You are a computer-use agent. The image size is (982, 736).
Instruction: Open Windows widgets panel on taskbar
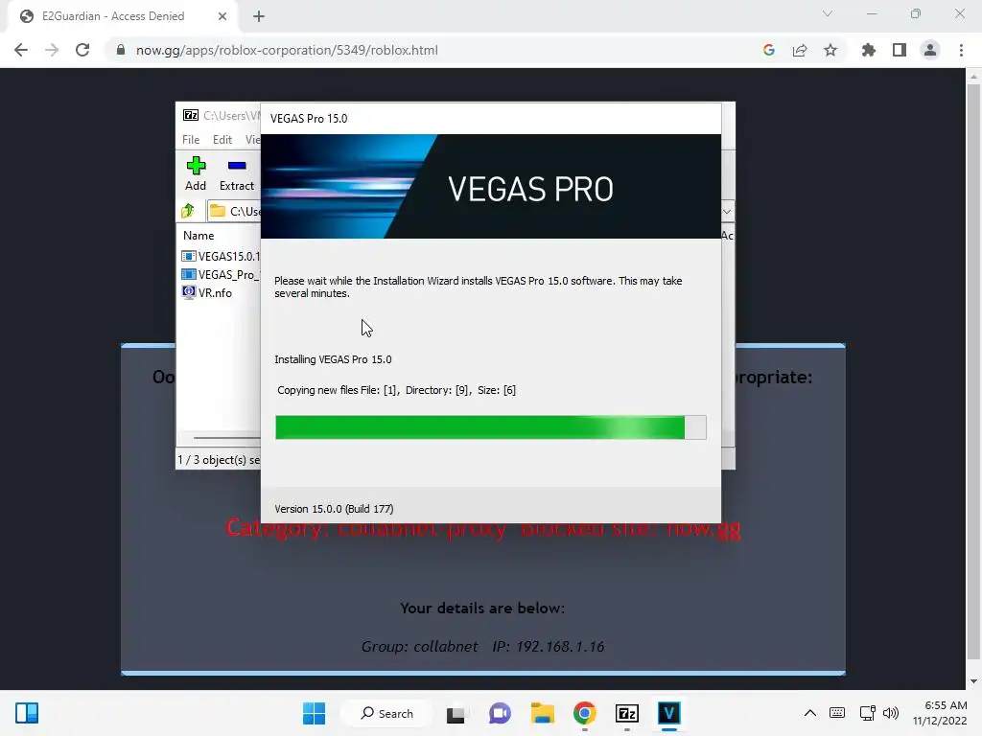pos(27,713)
